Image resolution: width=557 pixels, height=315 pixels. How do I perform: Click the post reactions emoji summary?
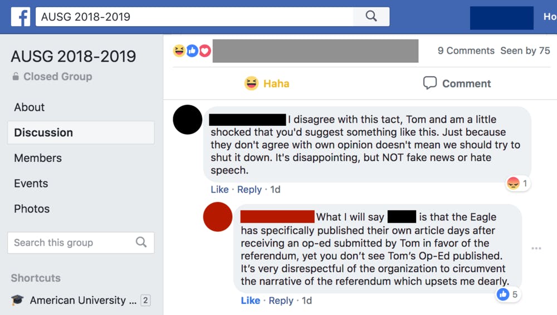[x=192, y=51]
